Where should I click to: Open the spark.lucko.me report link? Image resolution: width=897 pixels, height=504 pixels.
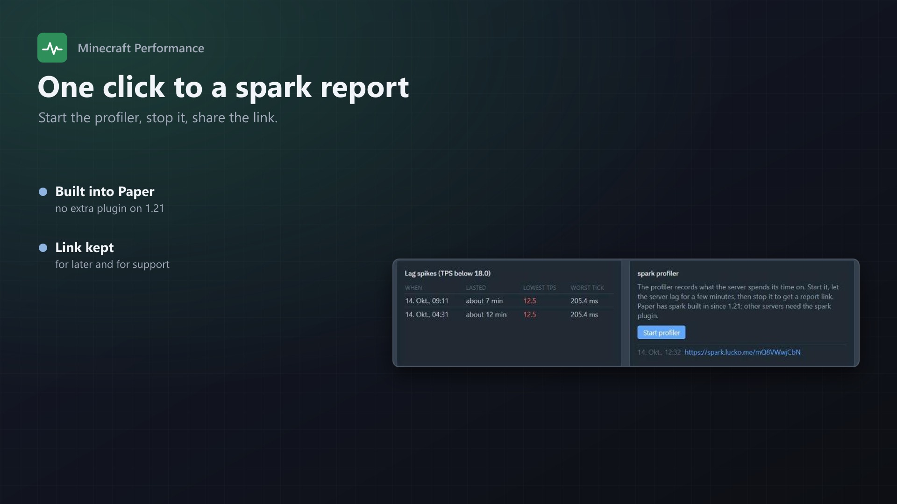(x=742, y=352)
